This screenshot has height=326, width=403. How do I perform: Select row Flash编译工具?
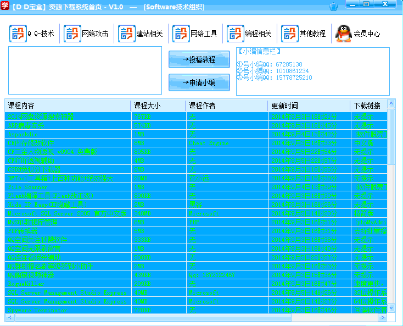point(196,196)
